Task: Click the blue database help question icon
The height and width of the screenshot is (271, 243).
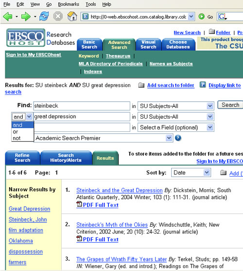Action: [178, 138]
